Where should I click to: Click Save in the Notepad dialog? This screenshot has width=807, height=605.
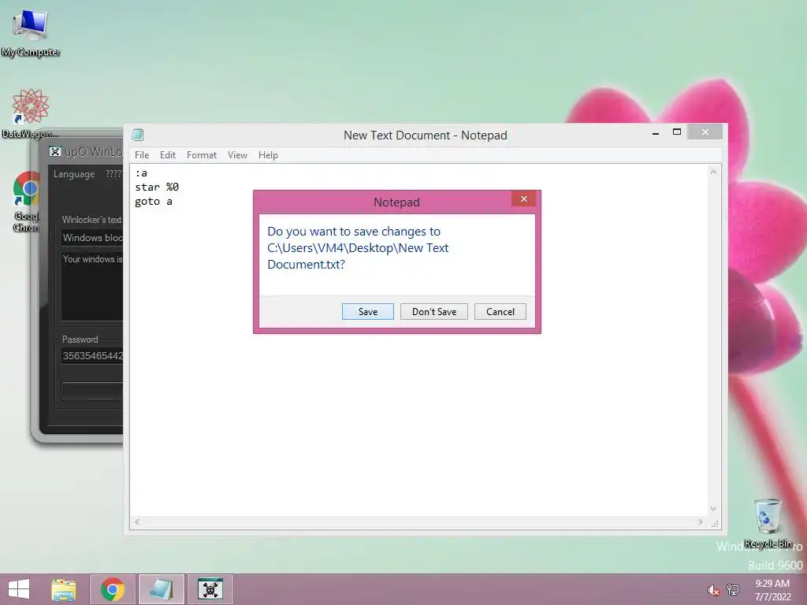pos(367,312)
